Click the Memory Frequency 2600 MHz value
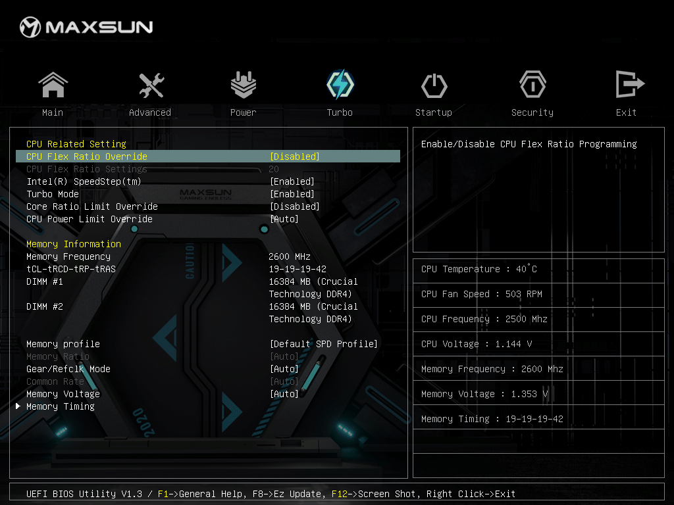The width and height of the screenshot is (674, 505). [x=290, y=256]
